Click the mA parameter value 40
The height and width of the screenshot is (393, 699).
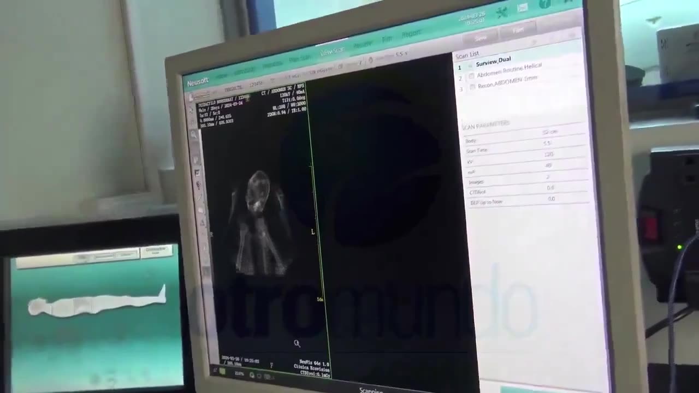(x=548, y=165)
